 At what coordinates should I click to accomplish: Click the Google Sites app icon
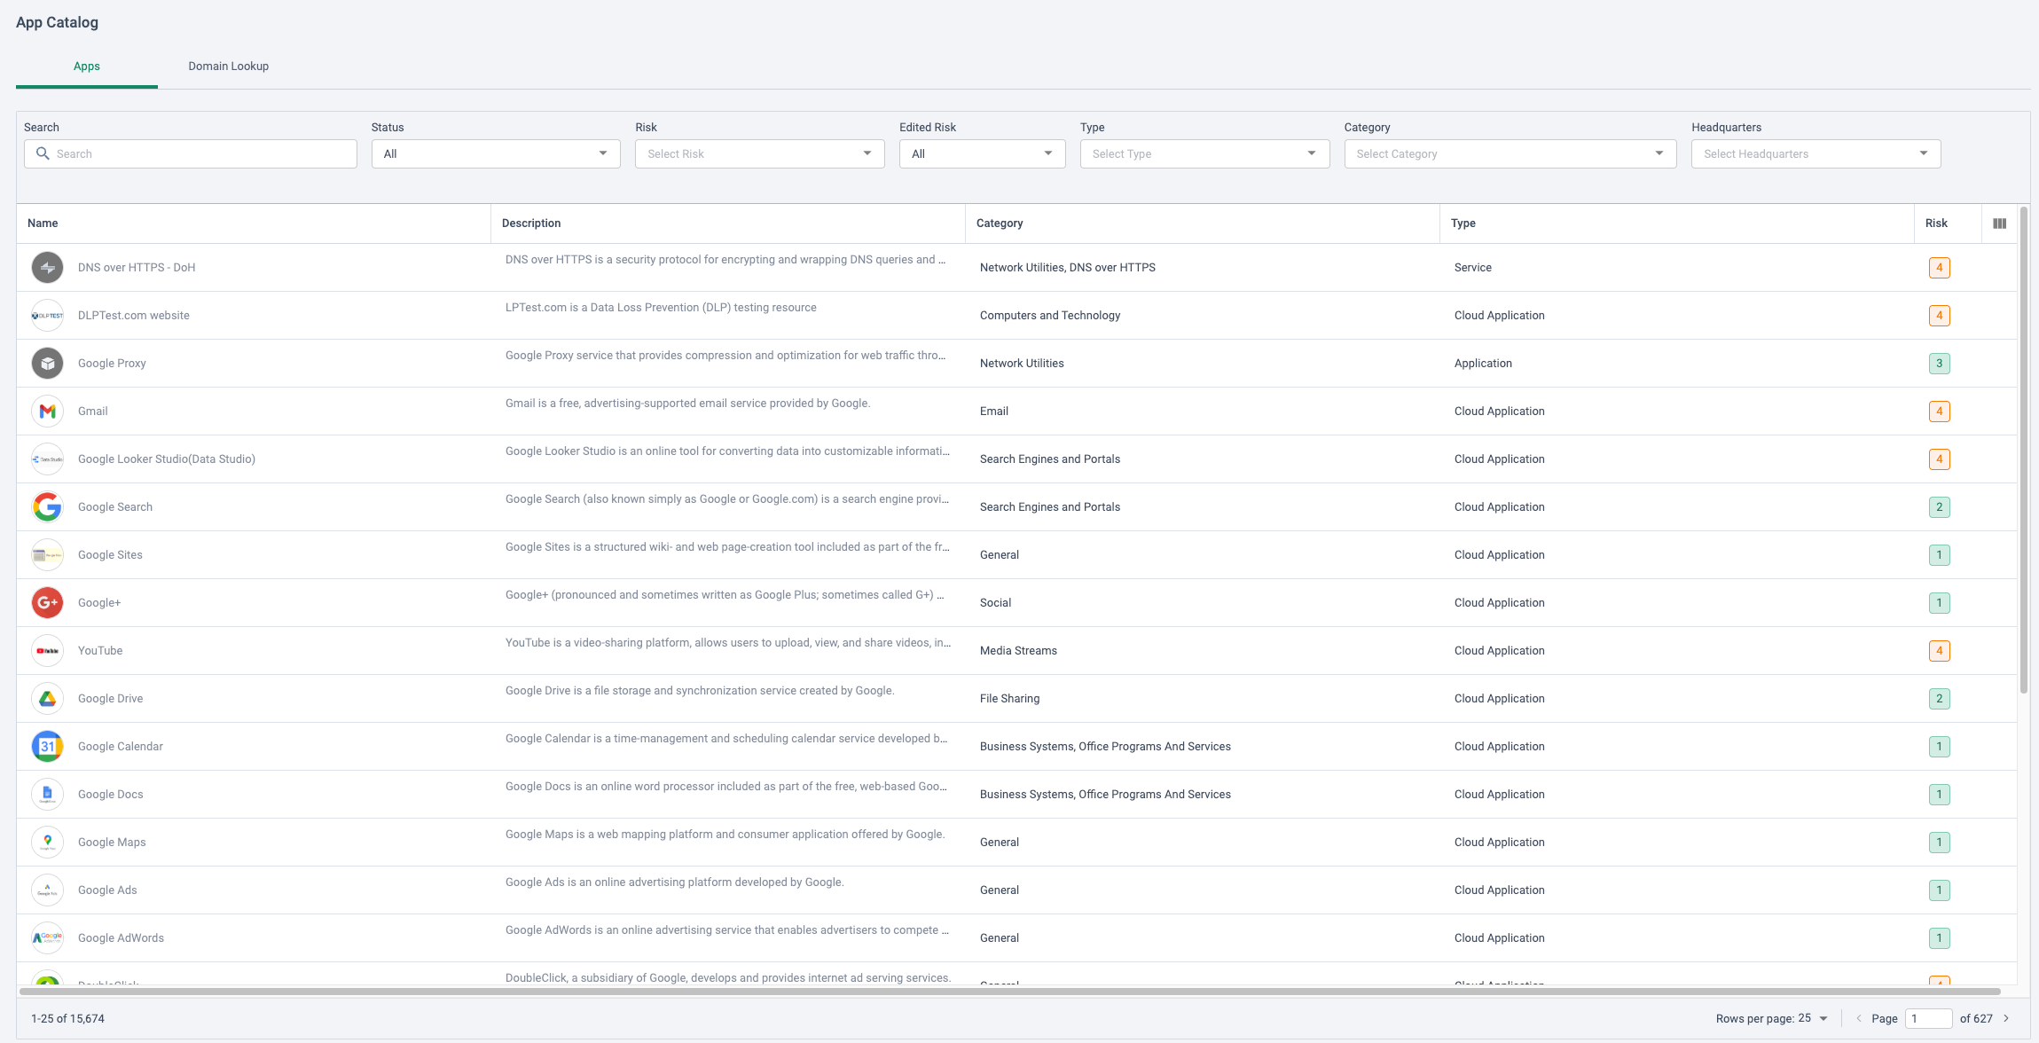(x=47, y=555)
